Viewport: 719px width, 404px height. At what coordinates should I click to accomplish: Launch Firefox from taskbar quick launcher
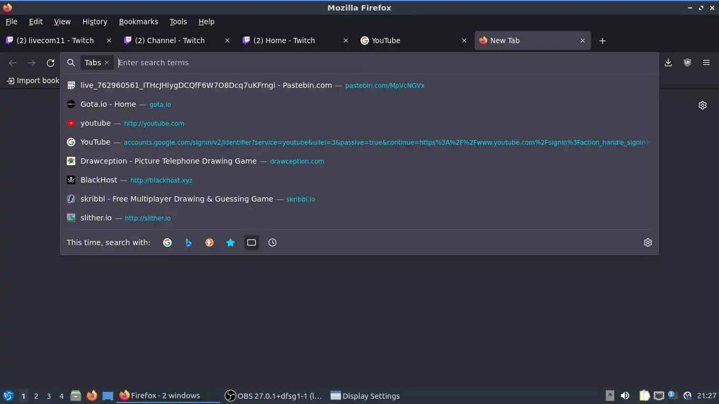click(x=92, y=396)
